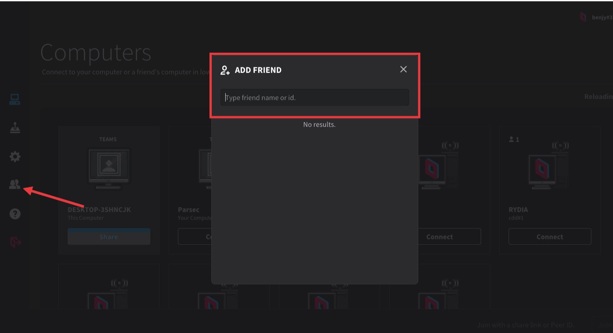Open the Arcade joystick sidebar icon
This screenshot has height=333, width=613.
click(15, 128)
